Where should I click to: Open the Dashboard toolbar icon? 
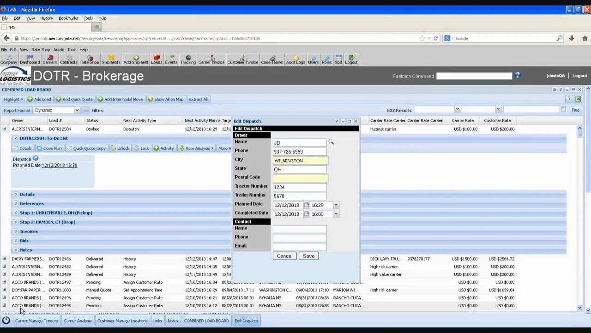pos(30,59)
